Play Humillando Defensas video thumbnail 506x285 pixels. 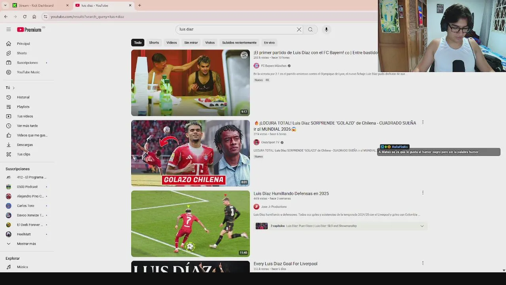coord(191,224)
